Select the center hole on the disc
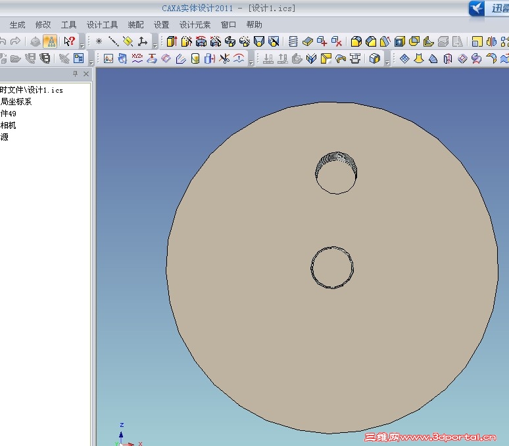The image size is (509, 446). tap(332, 267)
